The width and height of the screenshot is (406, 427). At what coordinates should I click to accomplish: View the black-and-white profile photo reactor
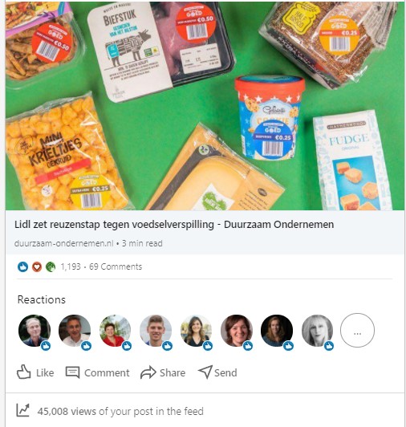317,331
